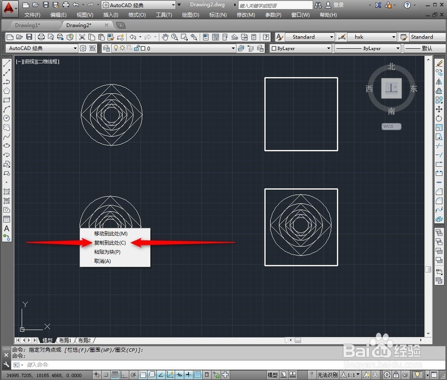The image size is (447, 380).
Task: Choose 复制到此处(C) from context menu
Action: click(x=110, y=243)
